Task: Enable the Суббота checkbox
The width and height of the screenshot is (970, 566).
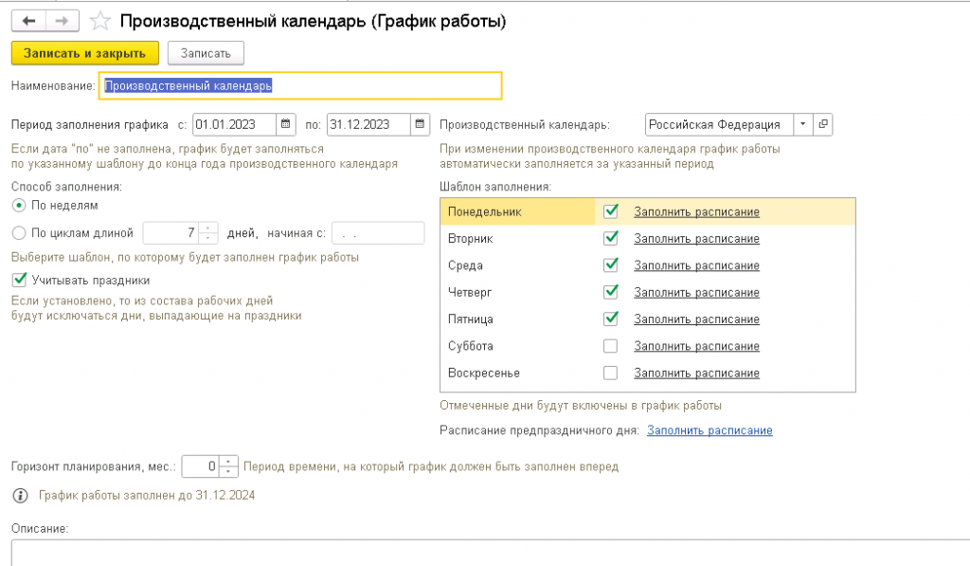Action: (611, 346)
